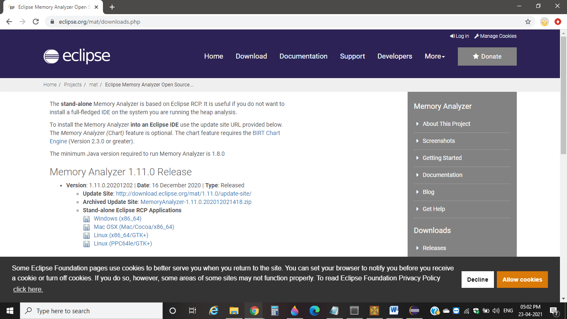Image resolution: width=567 pixels, height=319 pixels.
Task: Open the Releases item under Downloads
Action: click(434, 248)
